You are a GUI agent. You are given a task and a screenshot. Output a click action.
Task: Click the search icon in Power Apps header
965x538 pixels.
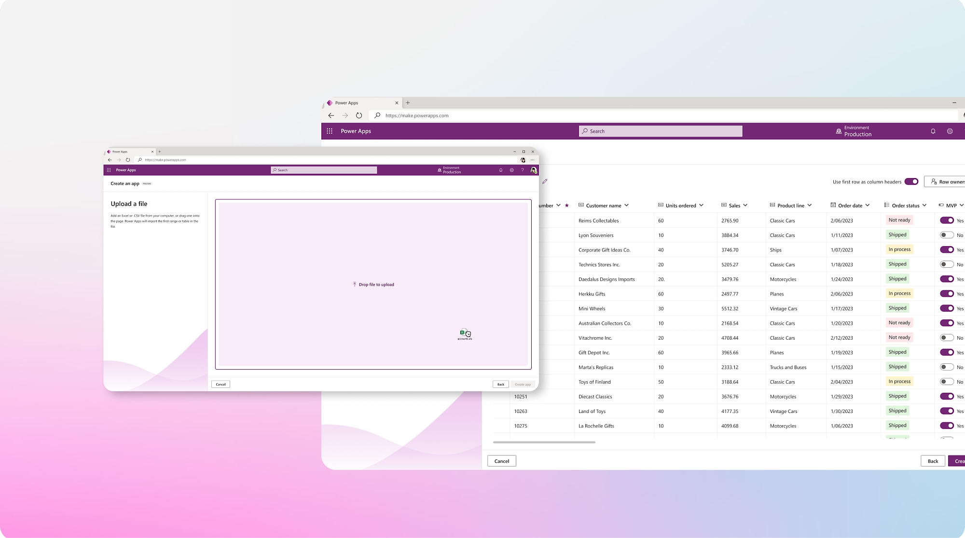[x=585, y=131]
